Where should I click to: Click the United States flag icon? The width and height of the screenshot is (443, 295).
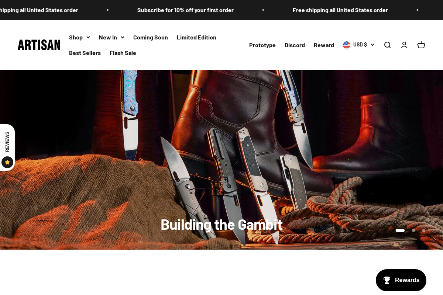[x=346, y=45]
